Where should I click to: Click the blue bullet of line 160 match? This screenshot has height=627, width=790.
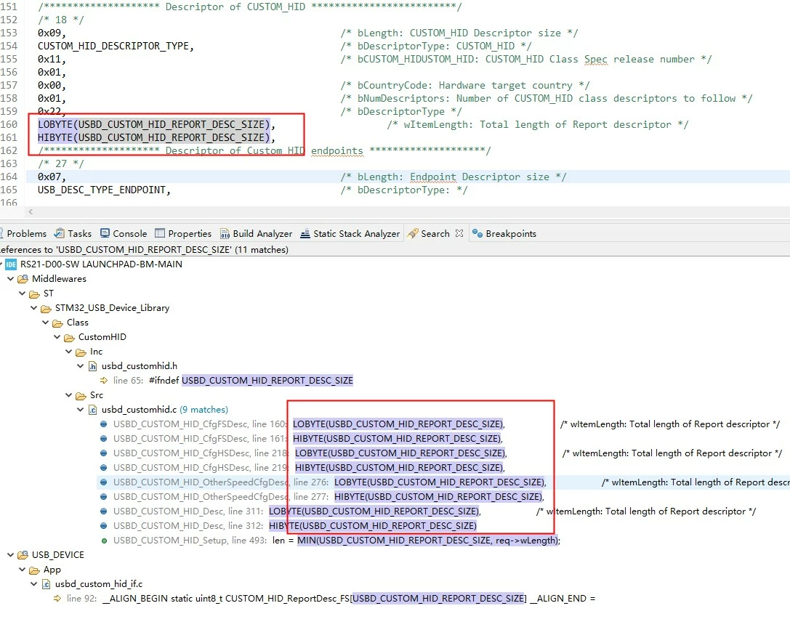pyautogui.click(x=104, y=424)
